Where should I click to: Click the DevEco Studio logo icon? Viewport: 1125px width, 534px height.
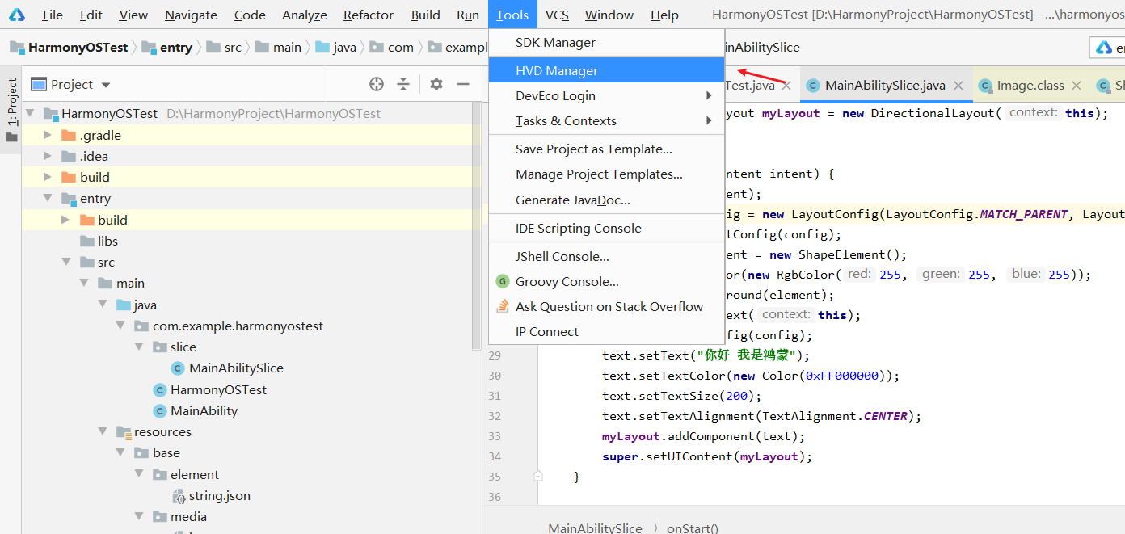pyautogui.click(x=16, y=15)
